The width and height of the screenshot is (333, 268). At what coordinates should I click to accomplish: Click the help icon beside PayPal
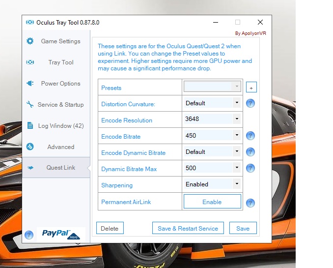[x=29, y=235]
